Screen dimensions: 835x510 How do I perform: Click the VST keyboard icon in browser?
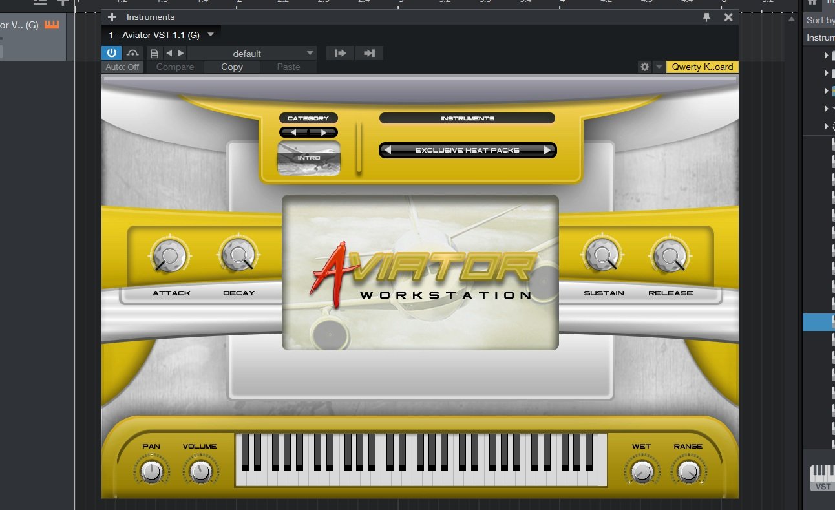(x=823, y=477)
